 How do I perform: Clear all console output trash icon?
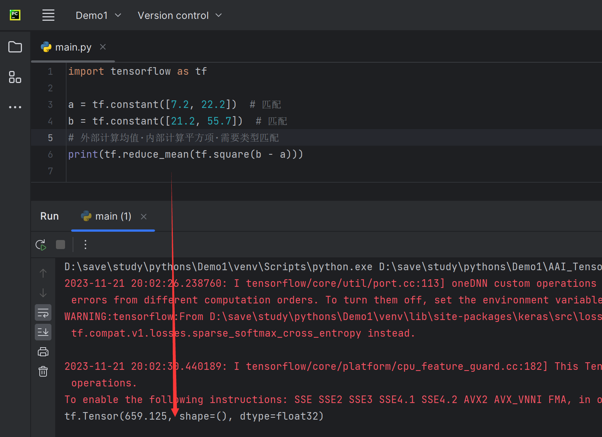(43, 371)
